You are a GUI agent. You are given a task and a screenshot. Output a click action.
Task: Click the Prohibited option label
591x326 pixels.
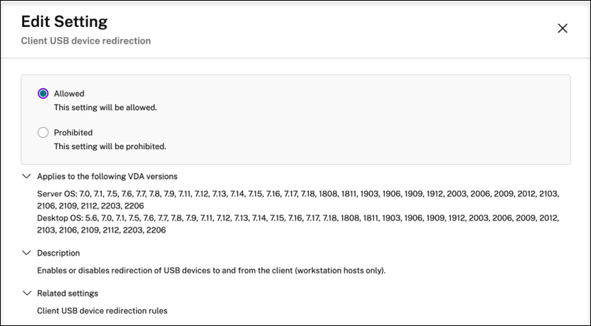(73, 133)
